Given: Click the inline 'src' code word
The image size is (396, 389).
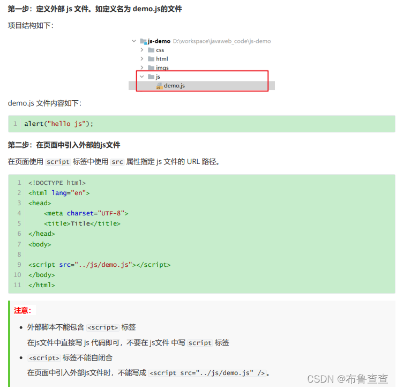Looking at the screenshot, I should pos(117,162).
